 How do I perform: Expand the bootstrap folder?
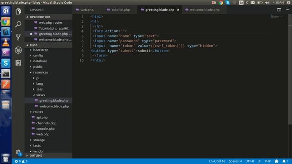pos(48,50)
